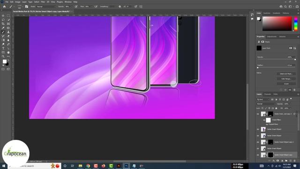Viewport: 300px width, 169px height.
Task: Hide the Vector Smart Object copy 2 layer
Action: click(258, 142)
